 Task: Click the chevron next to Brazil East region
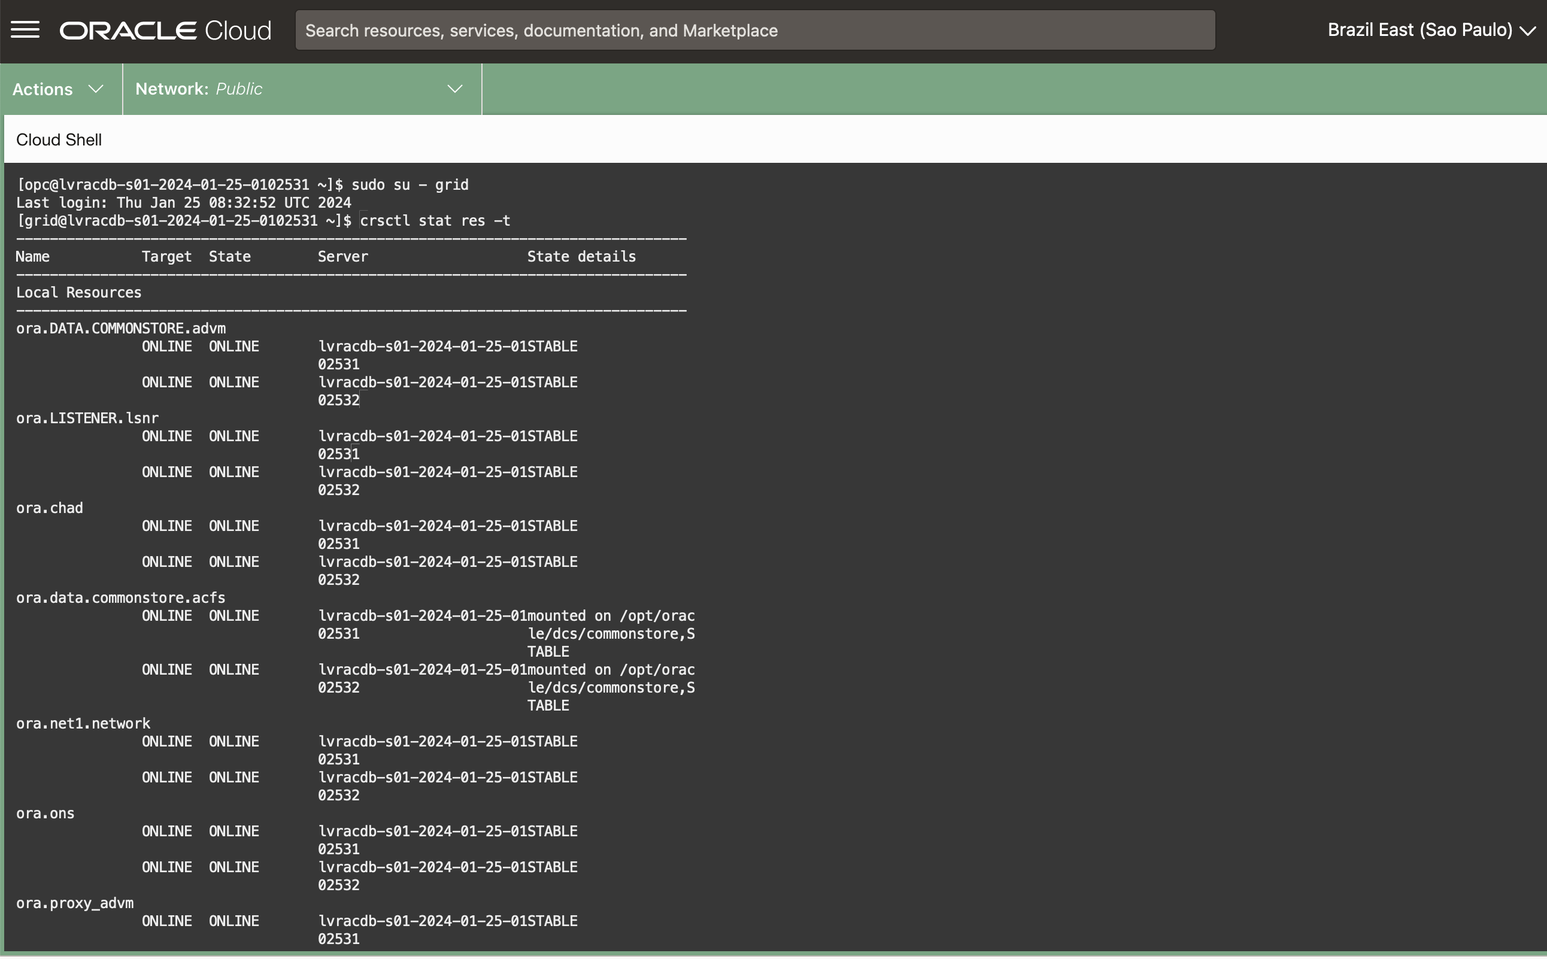pos(1528,31)
